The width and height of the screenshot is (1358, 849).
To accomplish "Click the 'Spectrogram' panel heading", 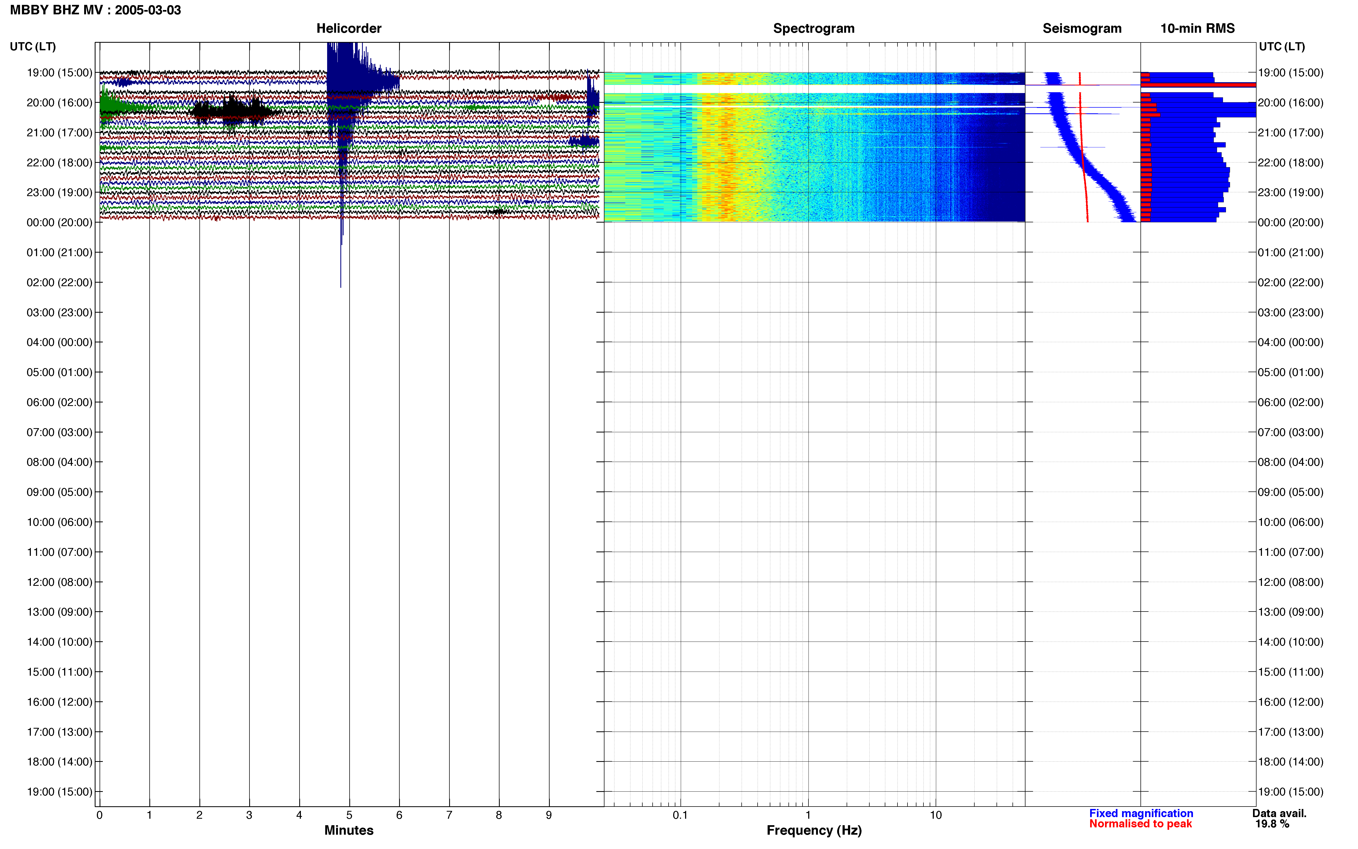I will click(x=814, y=28).
